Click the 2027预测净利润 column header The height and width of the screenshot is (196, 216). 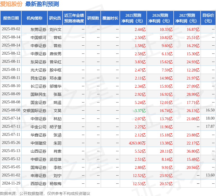click(187, 18)
